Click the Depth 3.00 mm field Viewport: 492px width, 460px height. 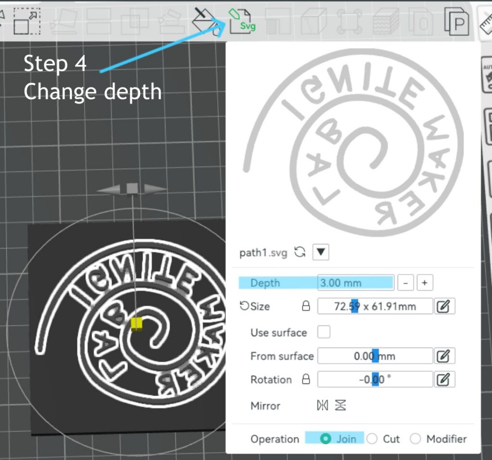click(356, 283)
